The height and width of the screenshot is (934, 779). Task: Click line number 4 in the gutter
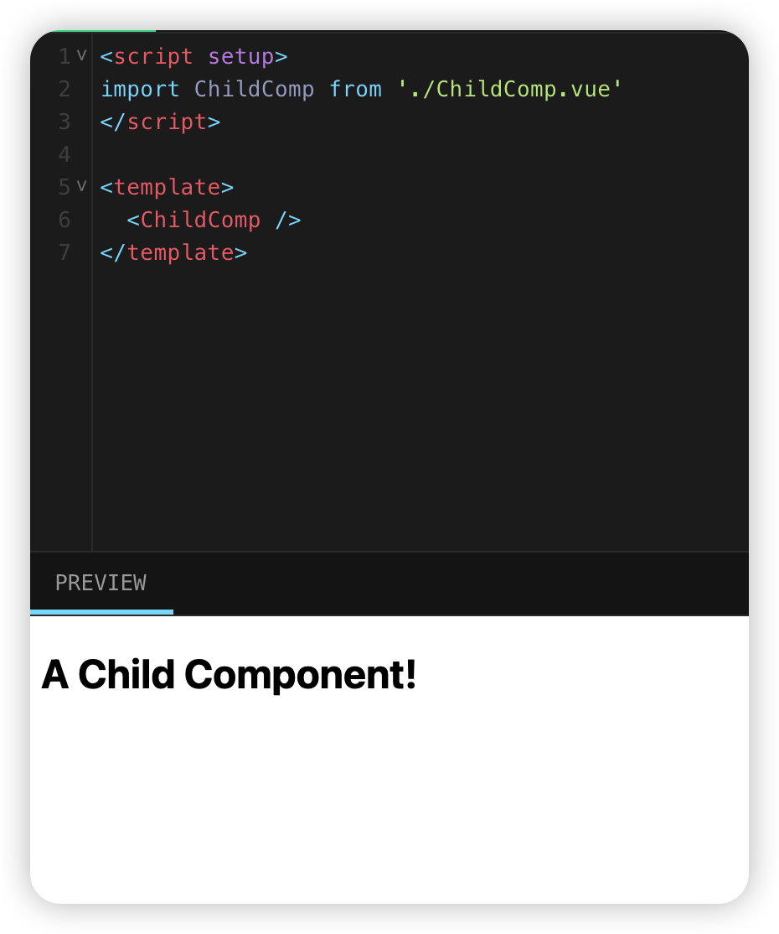pyautogui.click(x=64, y=155)
